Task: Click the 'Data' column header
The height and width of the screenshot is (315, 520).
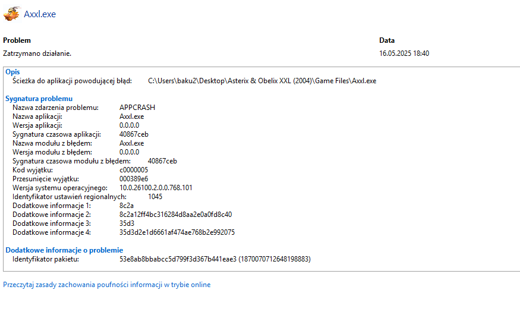Action: tap(387, 40)
